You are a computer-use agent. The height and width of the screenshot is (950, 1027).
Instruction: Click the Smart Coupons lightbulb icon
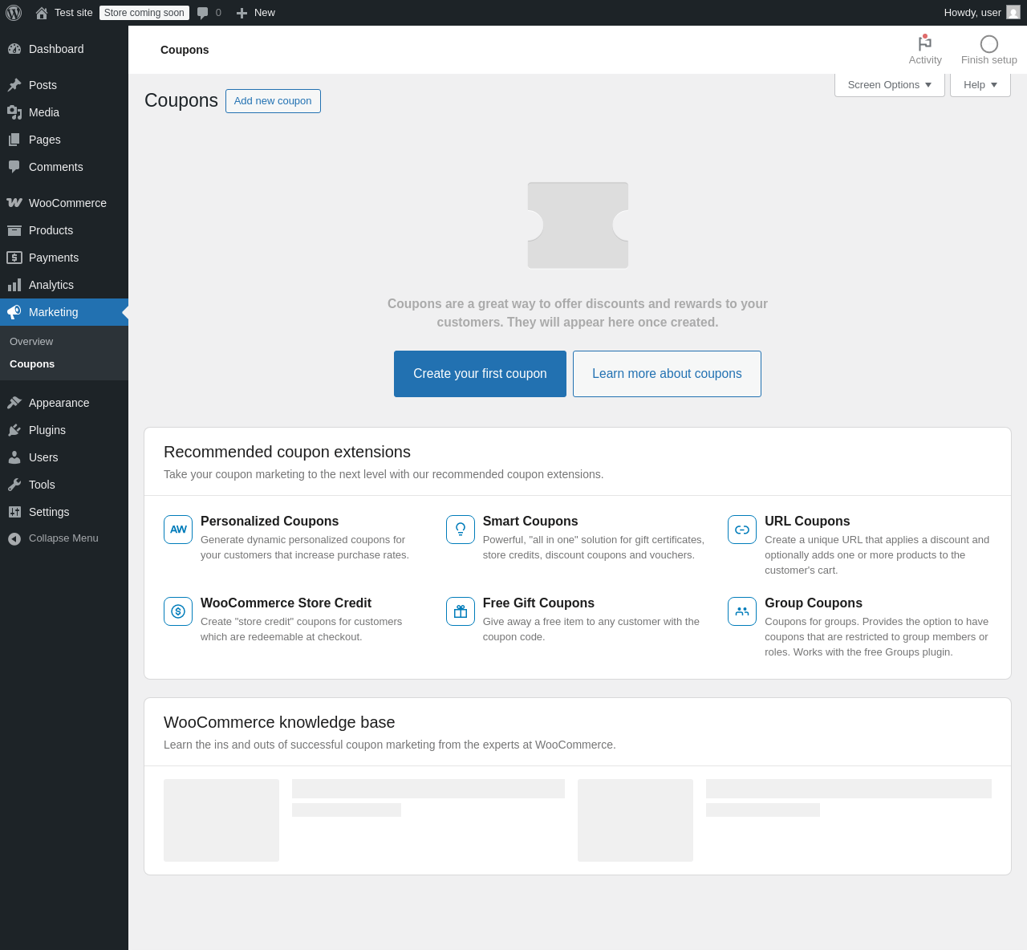click(461, 530)
